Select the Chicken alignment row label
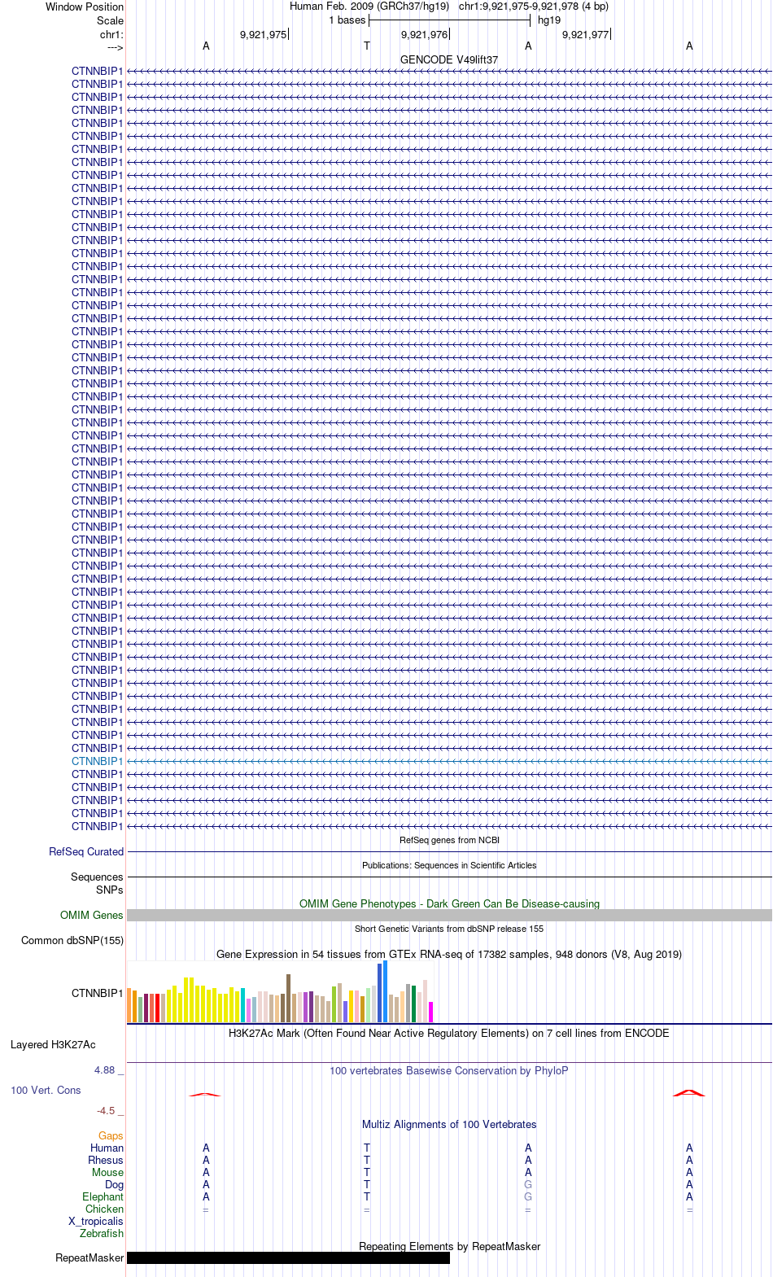Screen dimensions: 773x1277 [x=104, y=1209]
